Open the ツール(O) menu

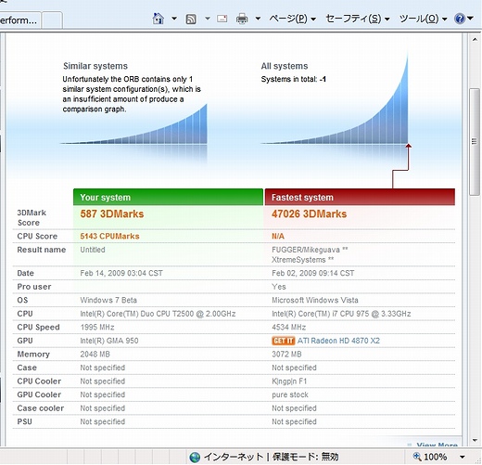pyautogui.click(x=423, y=19)
